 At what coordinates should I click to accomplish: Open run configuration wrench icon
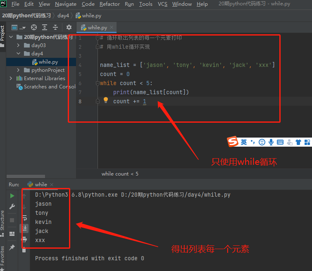pos(12,207)
